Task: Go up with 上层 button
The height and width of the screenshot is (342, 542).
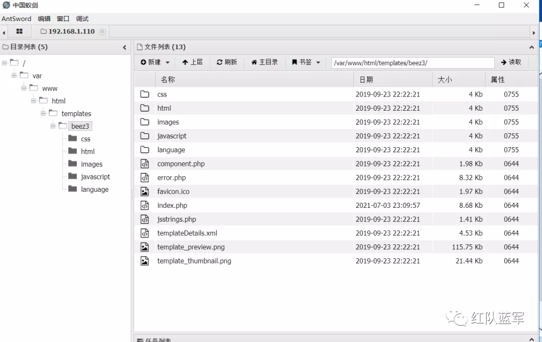Action: pyautogui.click(x=193, y=62)
